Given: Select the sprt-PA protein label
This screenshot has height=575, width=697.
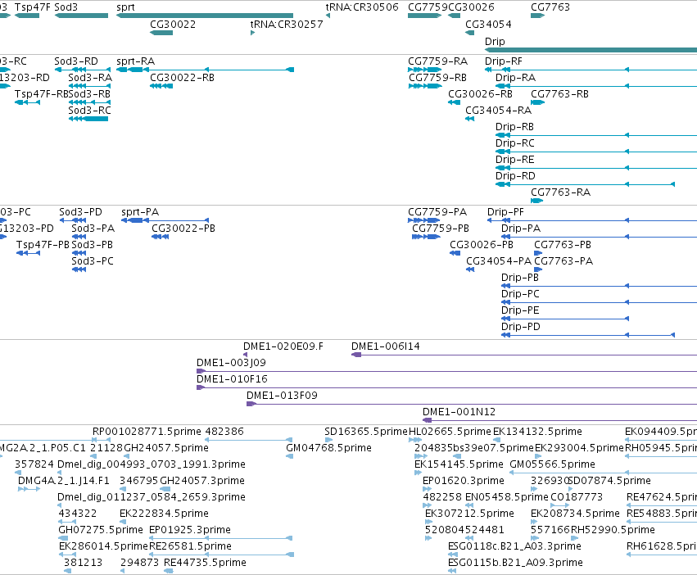Looking at the screenshot, I should point(140,212).
